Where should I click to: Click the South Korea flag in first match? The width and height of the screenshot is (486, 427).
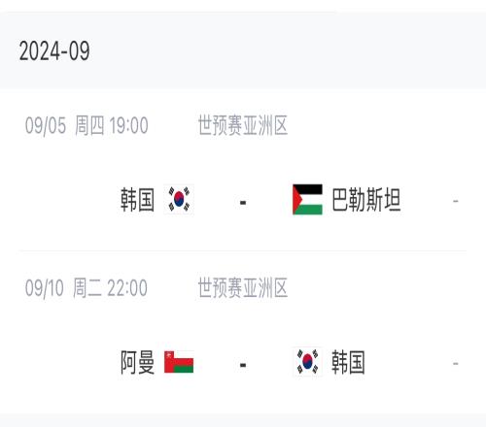(179, 199)
